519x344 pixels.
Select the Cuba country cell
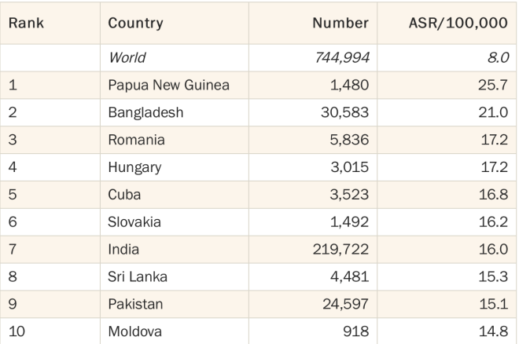124,195
